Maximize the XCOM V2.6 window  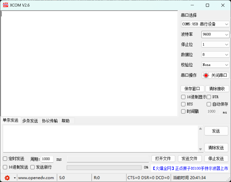point(207,5)
